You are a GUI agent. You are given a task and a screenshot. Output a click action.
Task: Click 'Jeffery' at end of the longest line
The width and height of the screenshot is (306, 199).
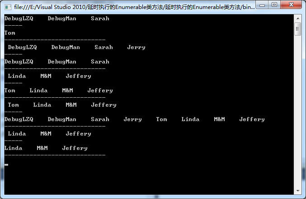(252, 119)
